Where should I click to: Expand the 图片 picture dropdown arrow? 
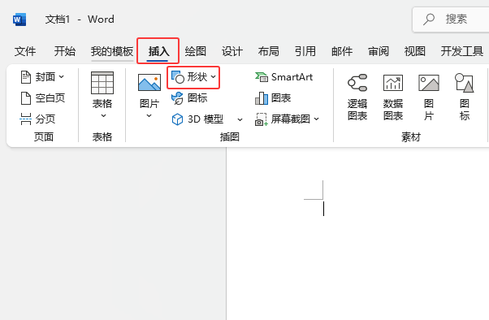click(149, 115)
